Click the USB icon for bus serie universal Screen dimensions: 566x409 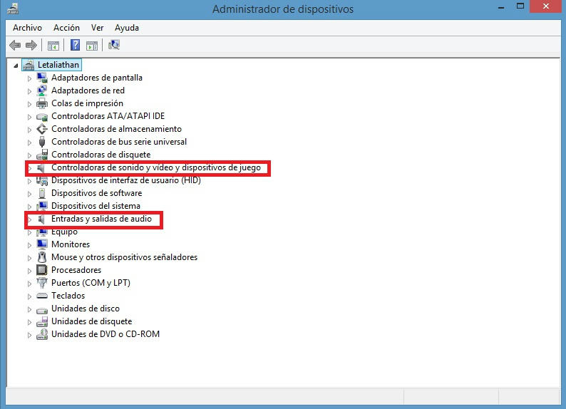42,142
